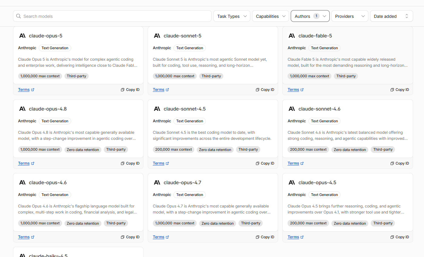
Task: Copy the ID of claude-opus-5
Action: pos(130,90)
